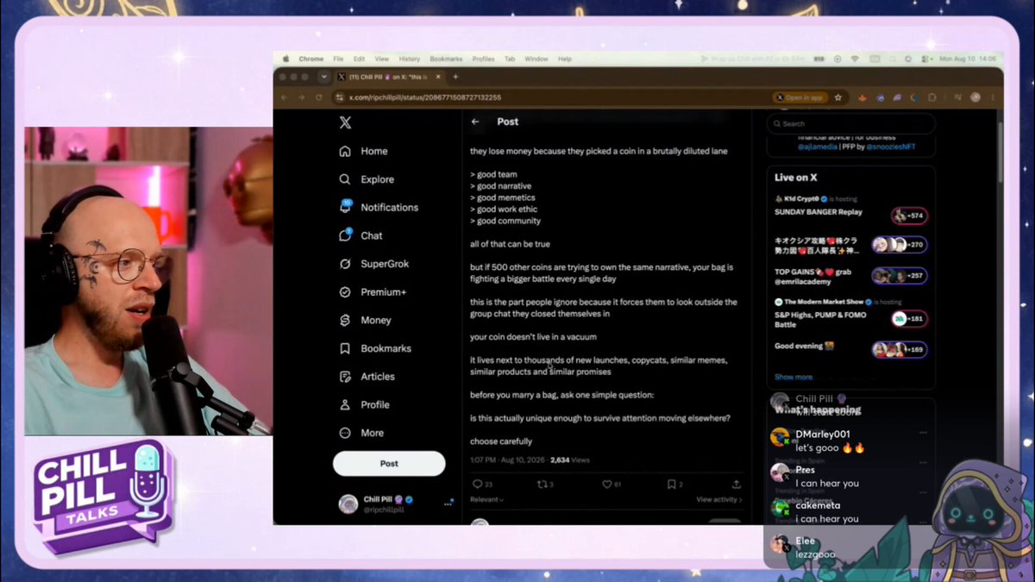Image resolution: width=1035 pixels, height=582 pixels.
Task: Open the History menu in menu bar
Action: coord(410,59)
